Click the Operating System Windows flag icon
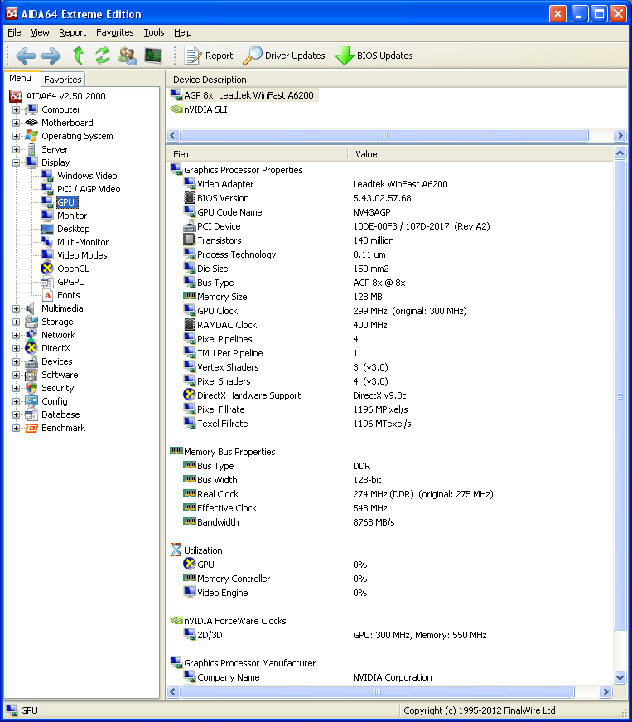Image resolution: width=632 pixels, height=722 pixels. coord(31,136)
